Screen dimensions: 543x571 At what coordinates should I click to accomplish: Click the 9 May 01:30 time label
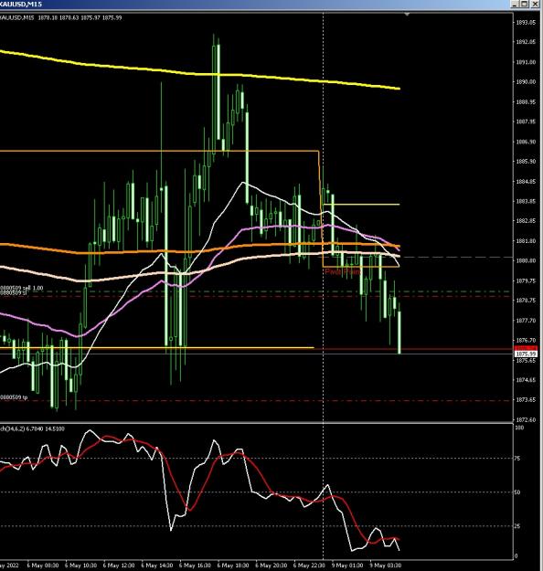pos(346,566)
